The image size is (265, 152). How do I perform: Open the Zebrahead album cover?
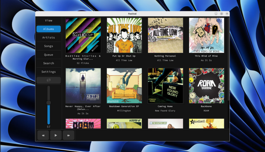click(x=206, y=124)
